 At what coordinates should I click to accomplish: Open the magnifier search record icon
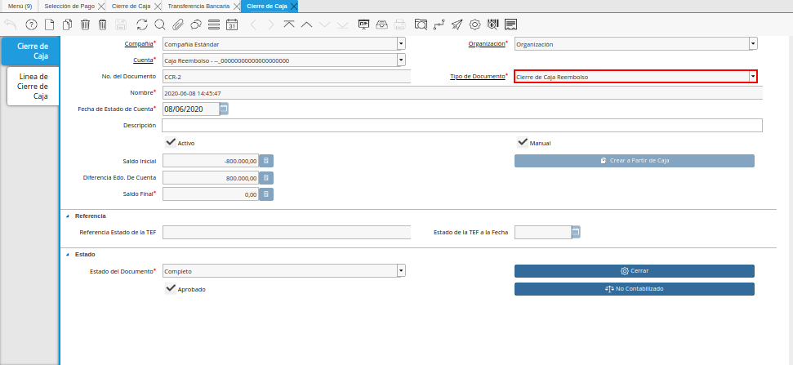click(x=159, y=24)
